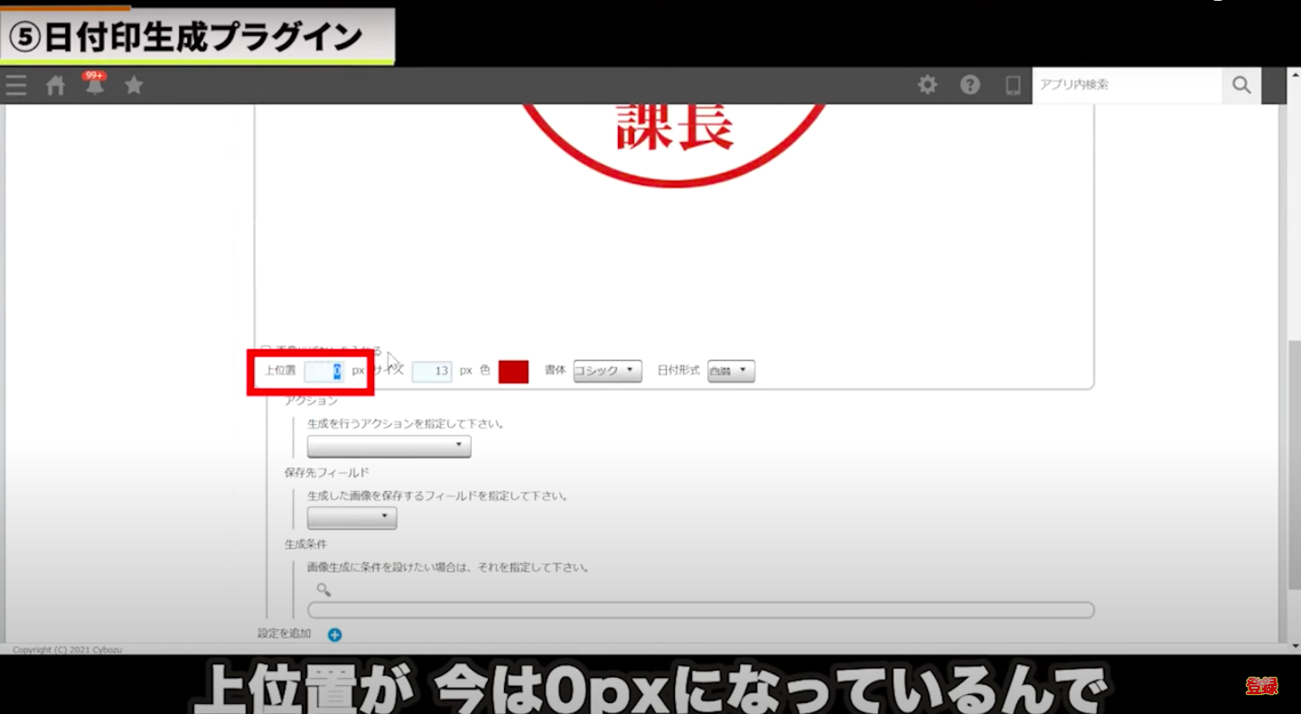The image size is (1301, 714).
Task: Click the 設定を追加 label
Action: point(284,634)
